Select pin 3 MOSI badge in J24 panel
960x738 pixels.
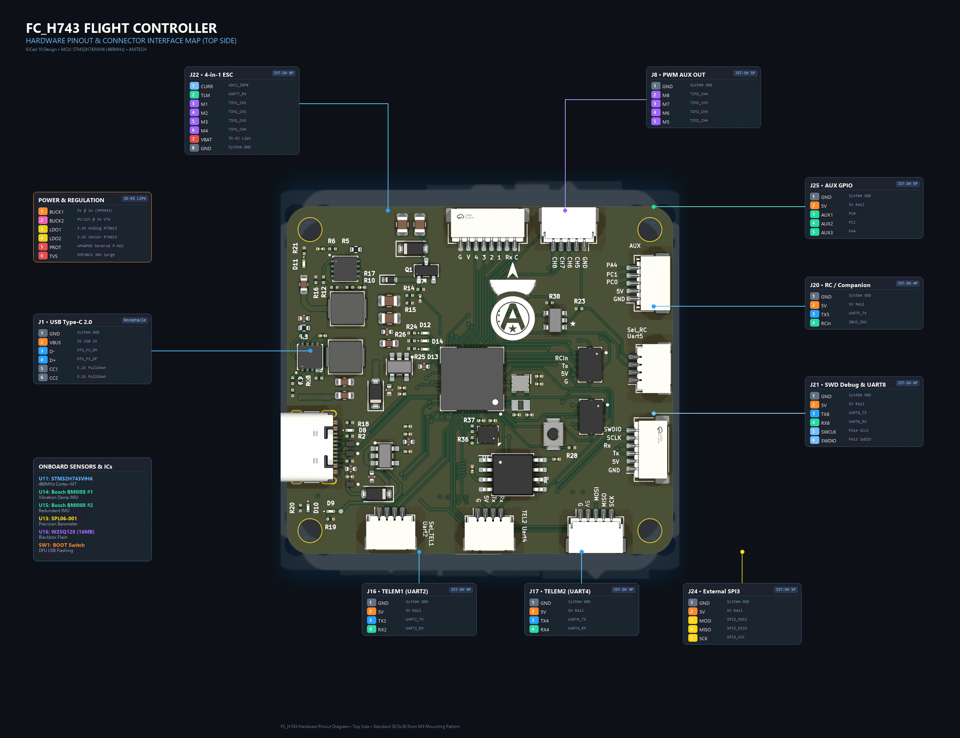(x=692, y=620)
